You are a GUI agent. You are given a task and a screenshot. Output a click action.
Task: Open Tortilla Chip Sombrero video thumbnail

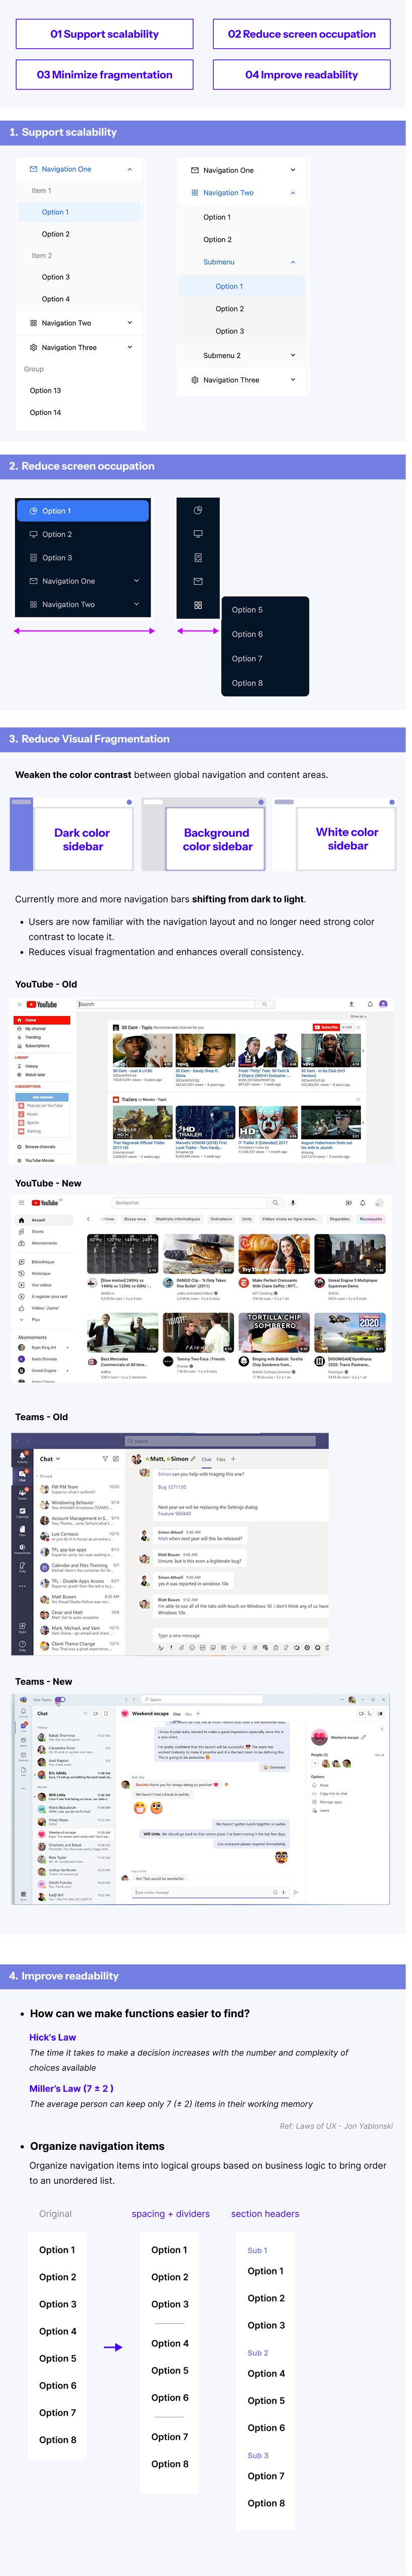[276, 1333]
